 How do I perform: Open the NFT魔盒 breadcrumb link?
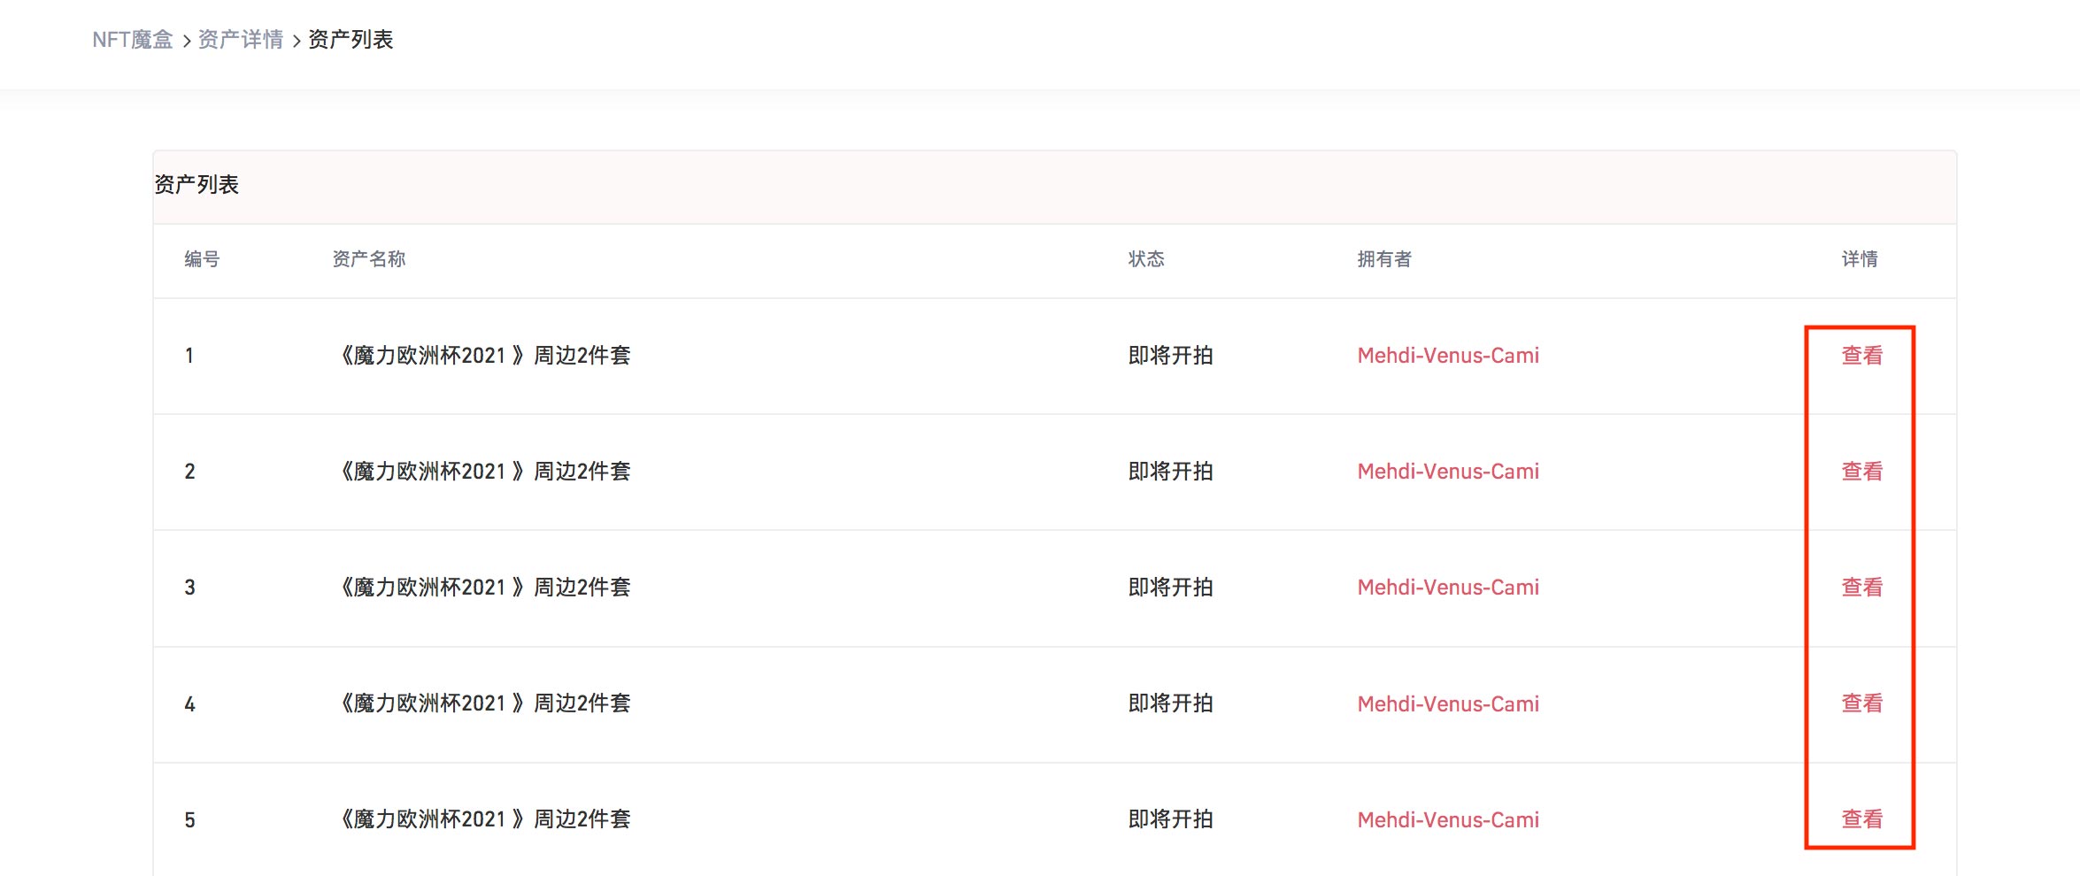click(133, 40)
